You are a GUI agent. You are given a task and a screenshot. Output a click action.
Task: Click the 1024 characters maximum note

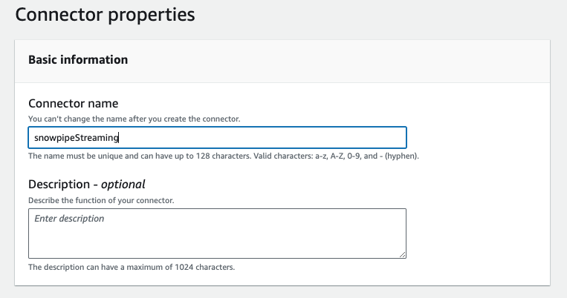[132, 267]
